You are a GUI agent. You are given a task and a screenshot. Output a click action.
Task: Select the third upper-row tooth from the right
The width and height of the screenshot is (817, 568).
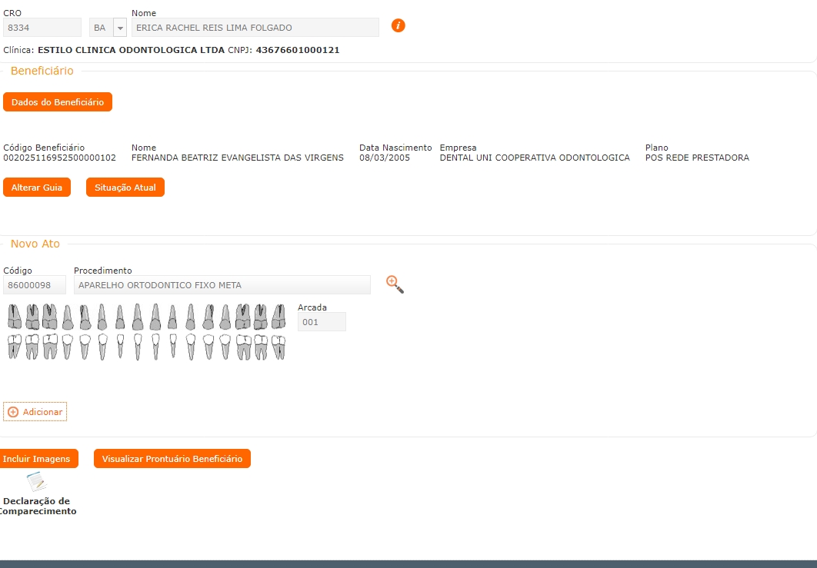(x=243, y=317)
